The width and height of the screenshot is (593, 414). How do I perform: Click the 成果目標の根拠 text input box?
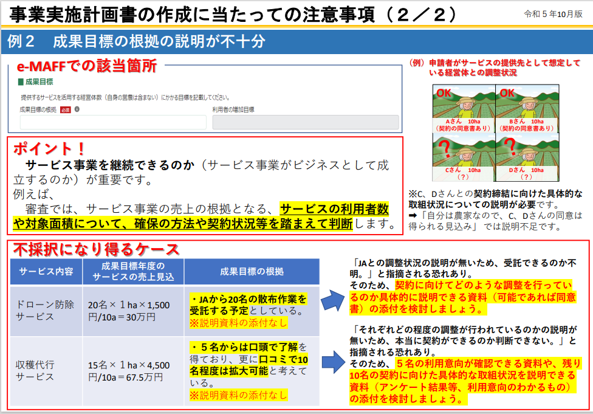(112, 122)
